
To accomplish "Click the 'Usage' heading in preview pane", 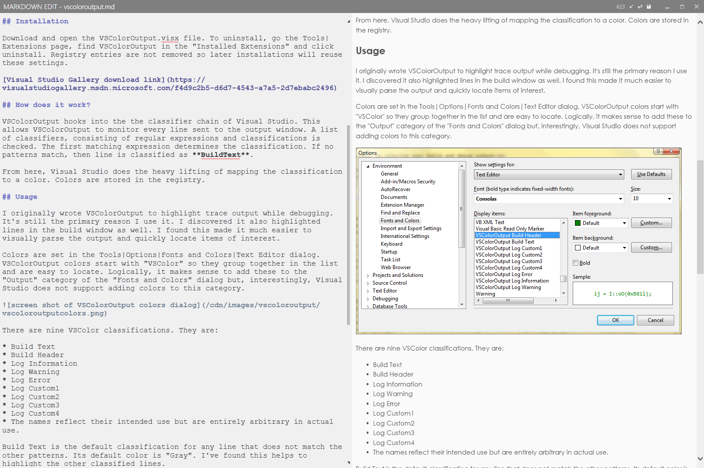I will 370,51.
